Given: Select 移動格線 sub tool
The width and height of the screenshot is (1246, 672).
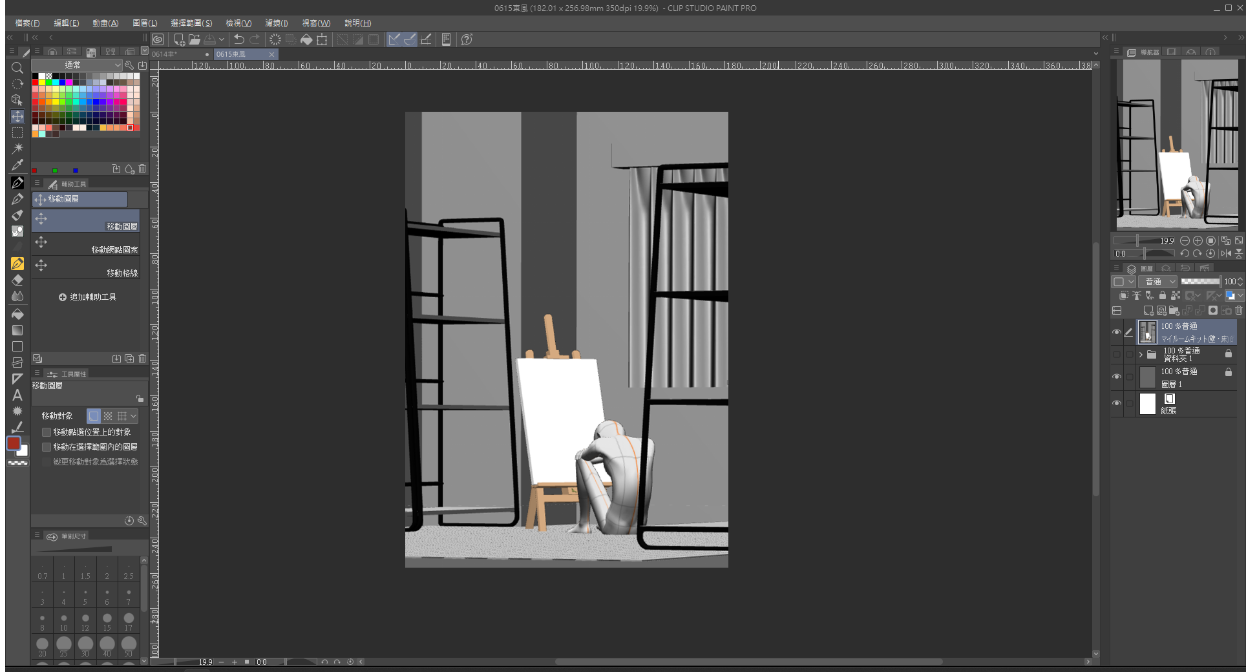Looking at the screenshot, I should pyautogui.click(x=86, y=268).
